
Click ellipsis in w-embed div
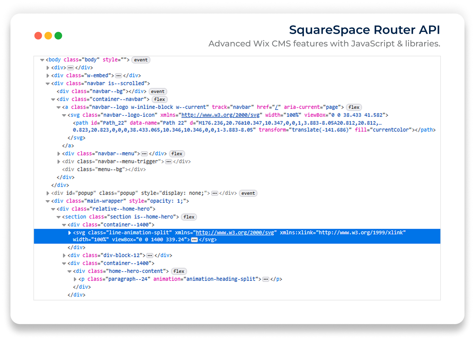(x=118, y=75)
